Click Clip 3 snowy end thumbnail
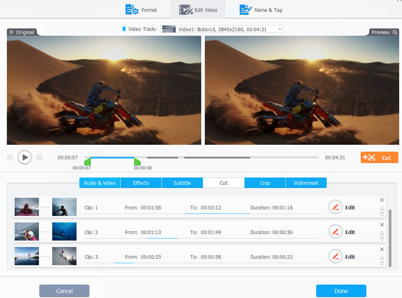This screenshot has width=402, height=298. tap(64, 256)
